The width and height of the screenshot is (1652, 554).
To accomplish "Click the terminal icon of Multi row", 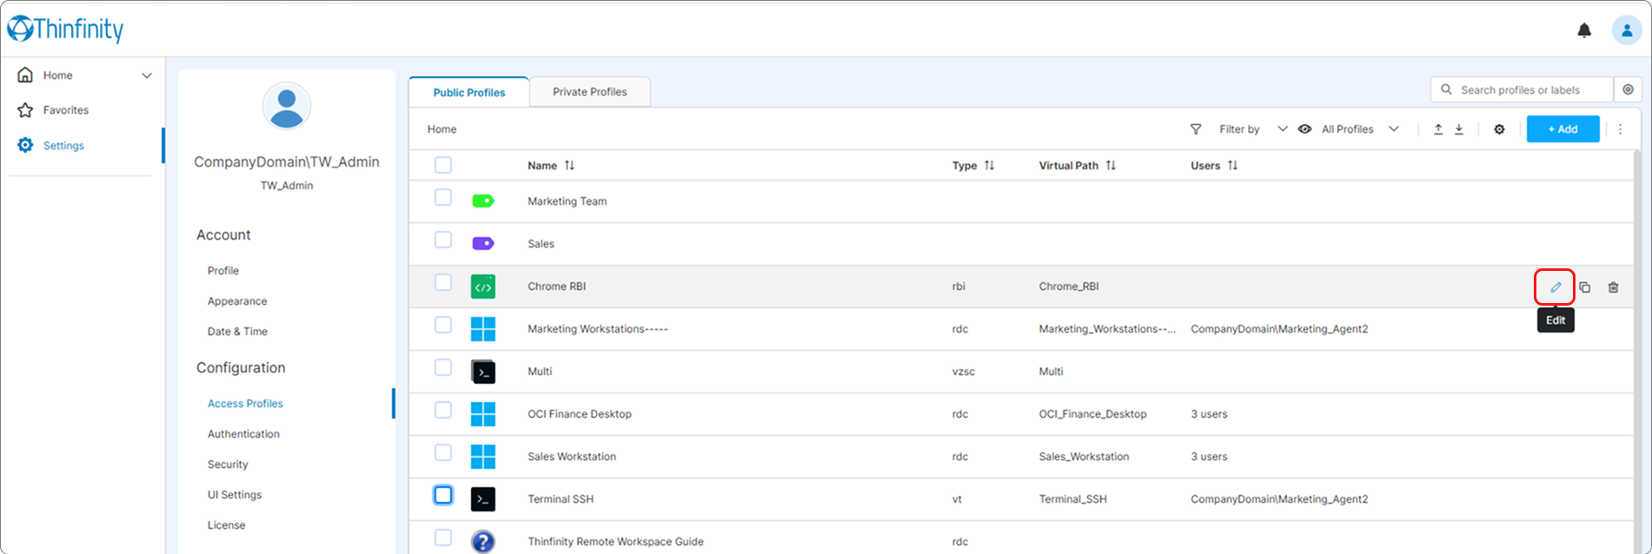I will (483, 372).
